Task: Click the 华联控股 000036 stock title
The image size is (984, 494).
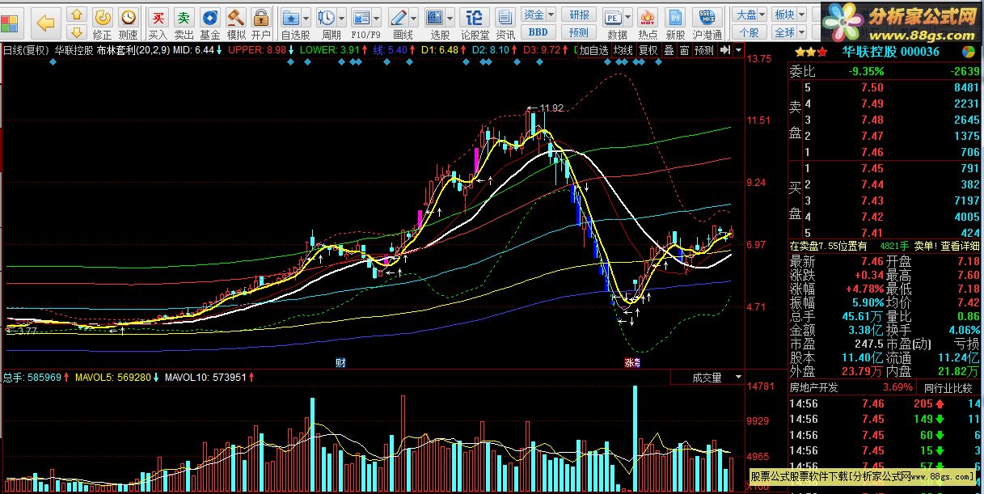Action: 890,51
